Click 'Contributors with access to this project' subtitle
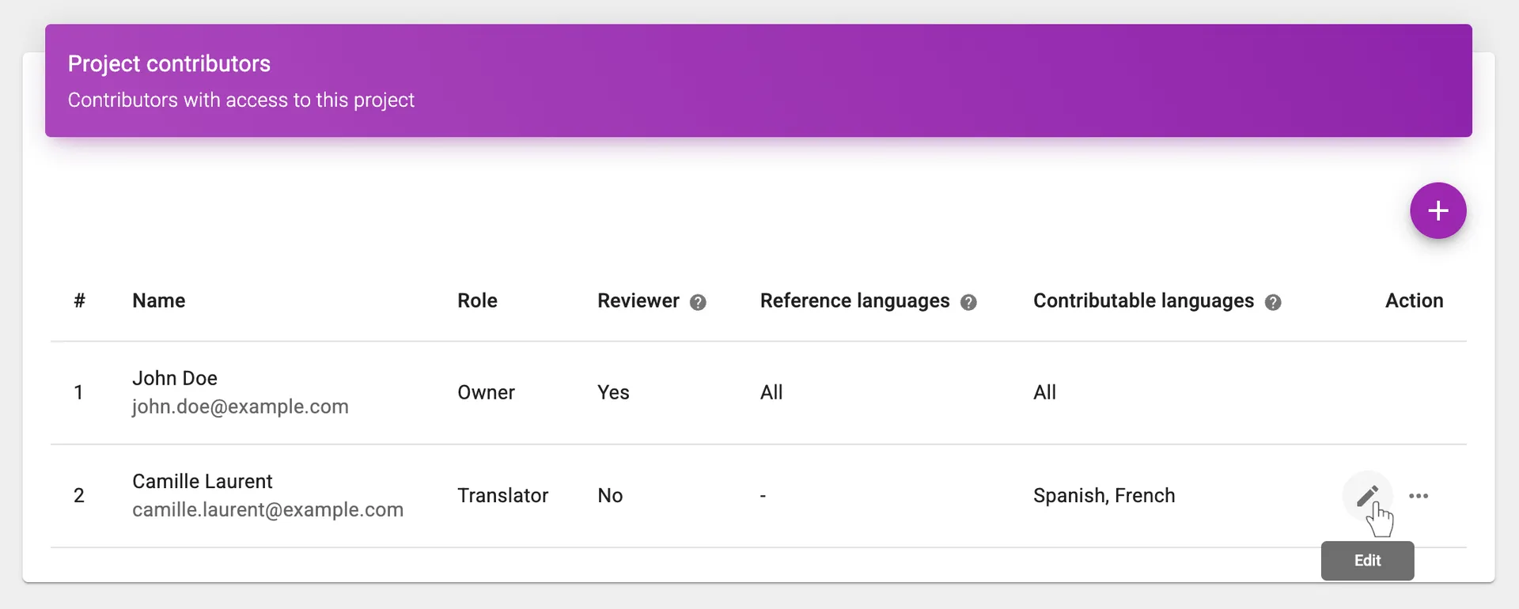This screenshot has height=609, width=1519. pos(241,100)
